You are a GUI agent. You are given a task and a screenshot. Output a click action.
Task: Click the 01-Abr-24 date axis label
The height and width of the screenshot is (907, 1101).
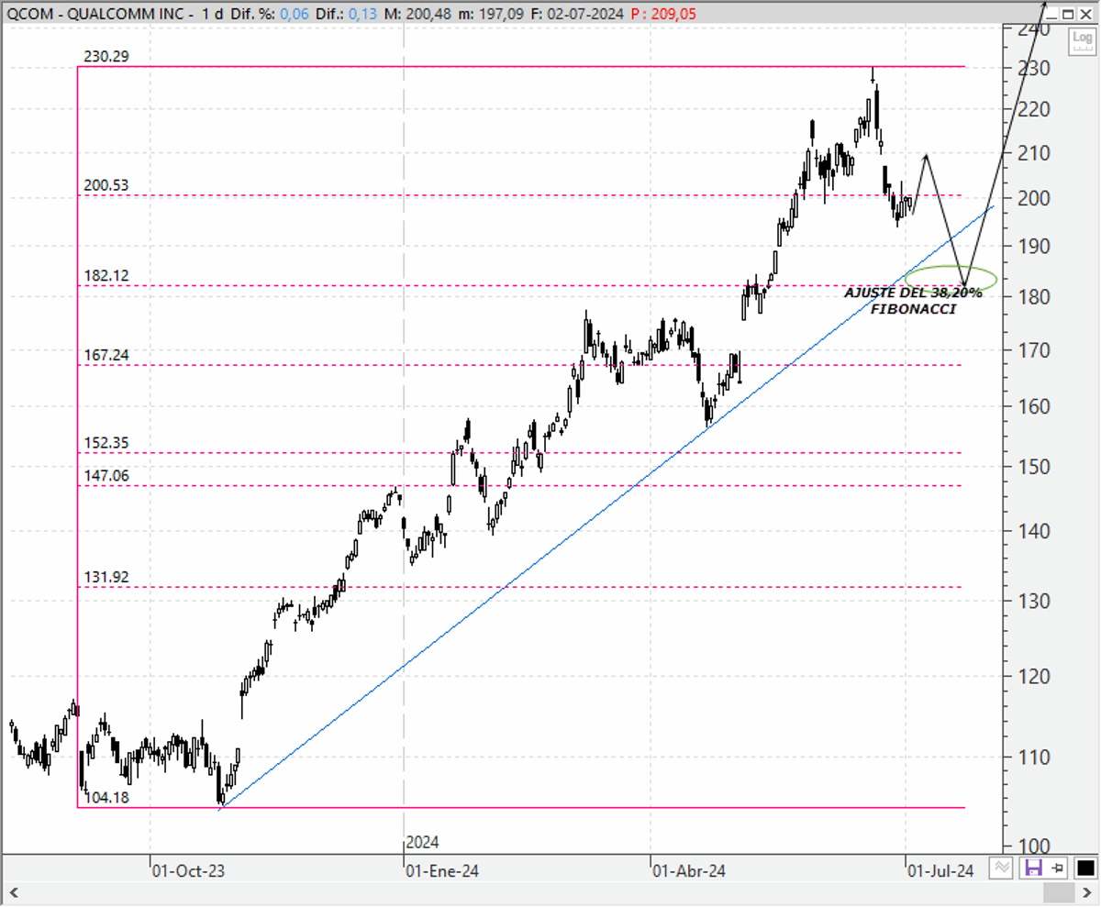[x=688, y=872]
